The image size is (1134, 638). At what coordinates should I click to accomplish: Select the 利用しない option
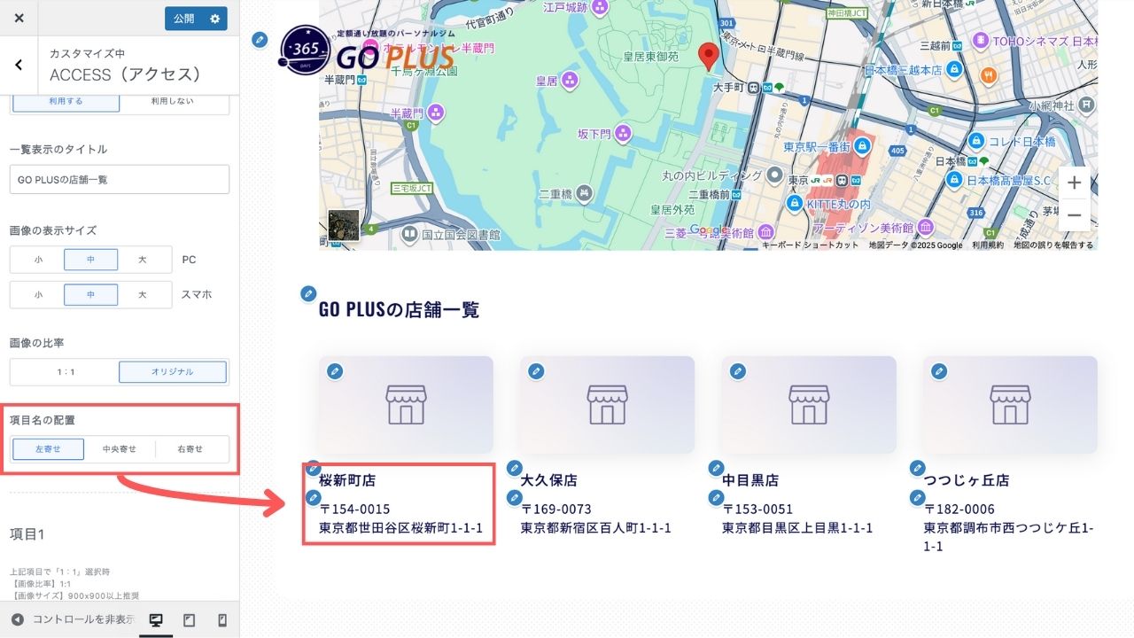point(172,101)
